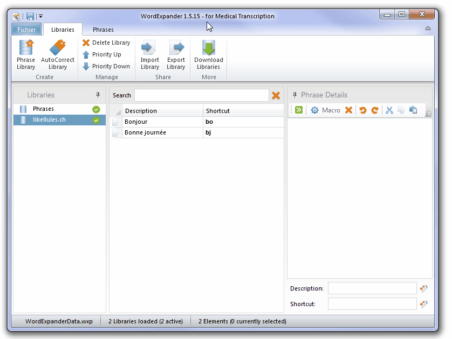
Task: Switch to the Libraries tab
Action: pos(63,30)
